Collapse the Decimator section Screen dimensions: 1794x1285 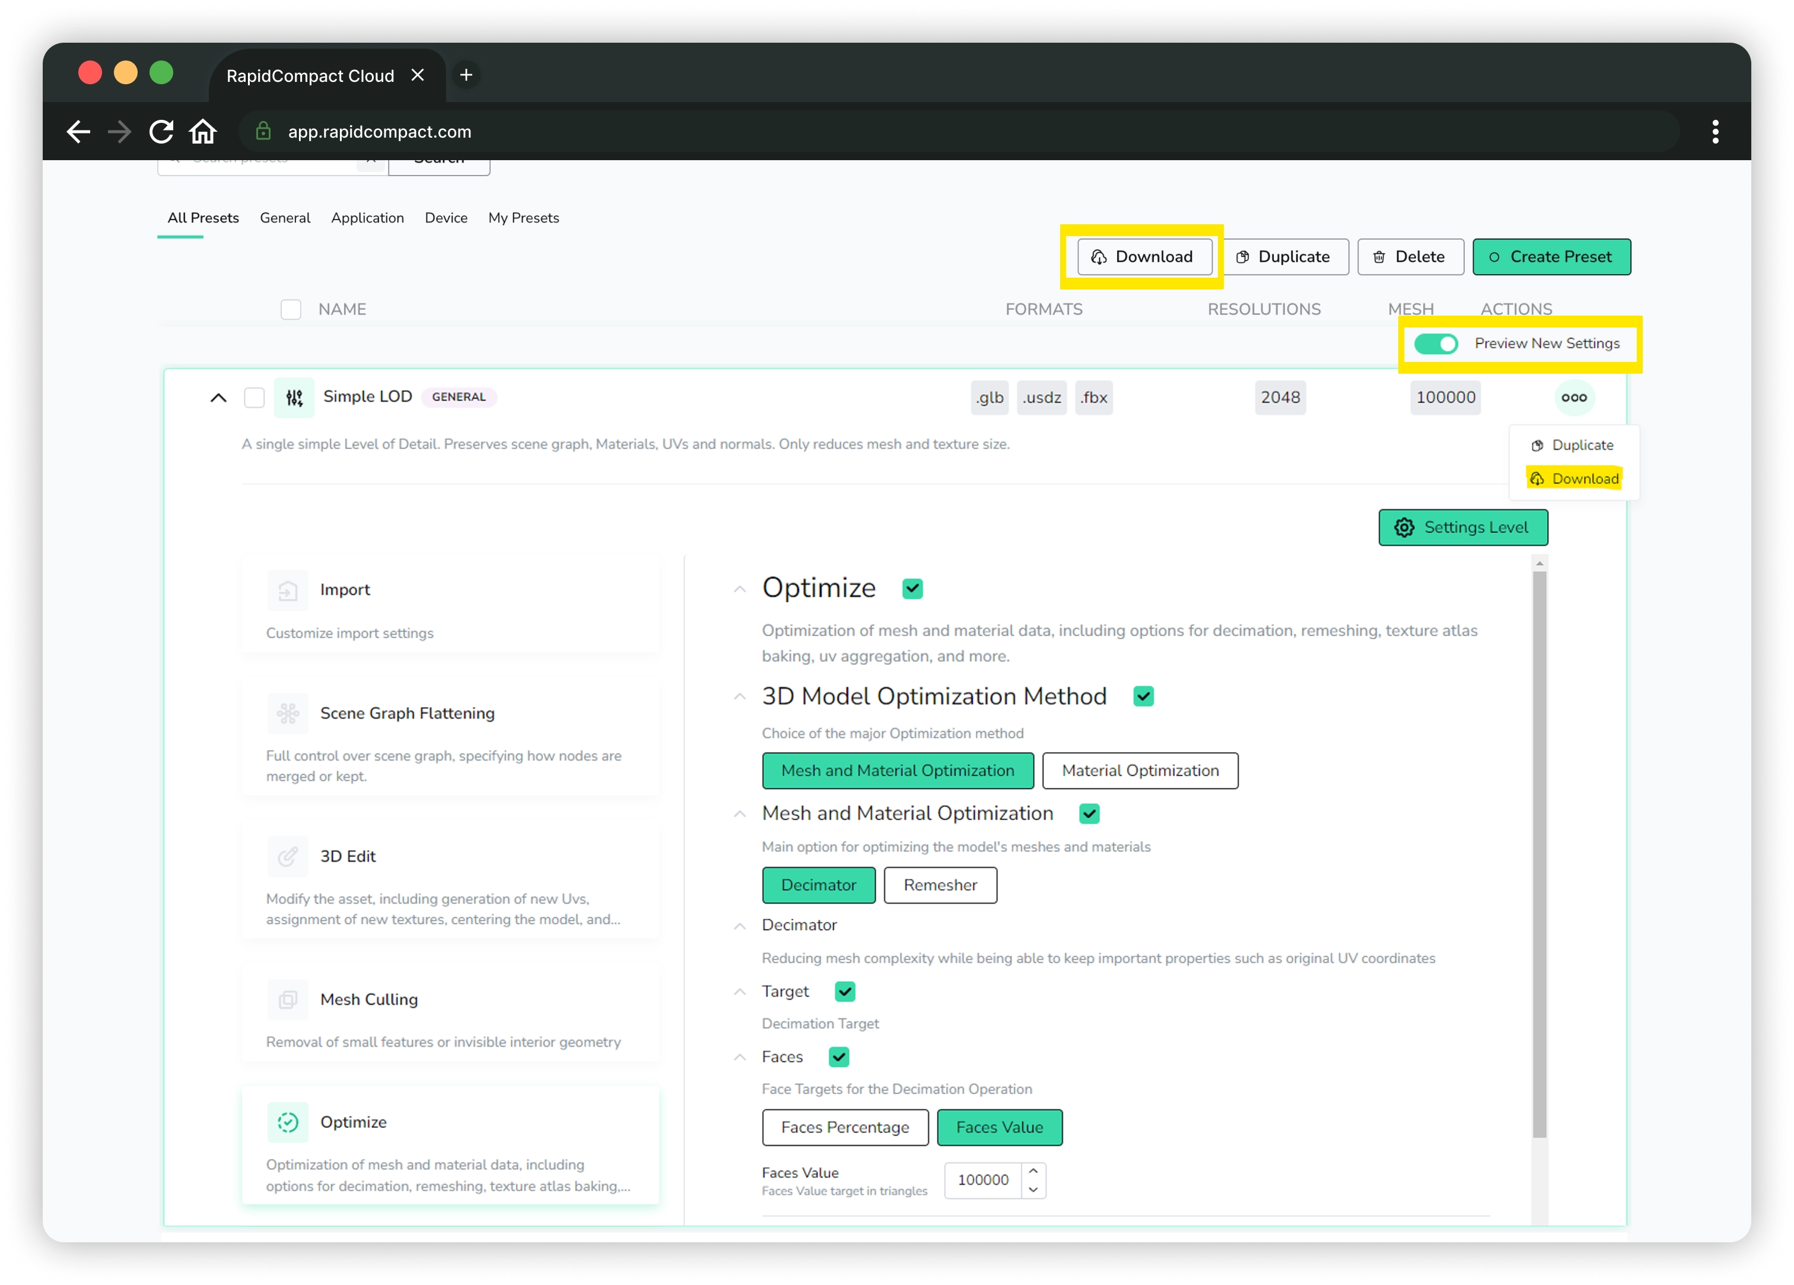tap(739, 927)
